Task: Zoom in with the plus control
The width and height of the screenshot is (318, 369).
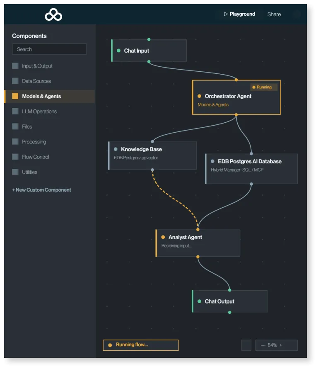Action: [281, 345]
